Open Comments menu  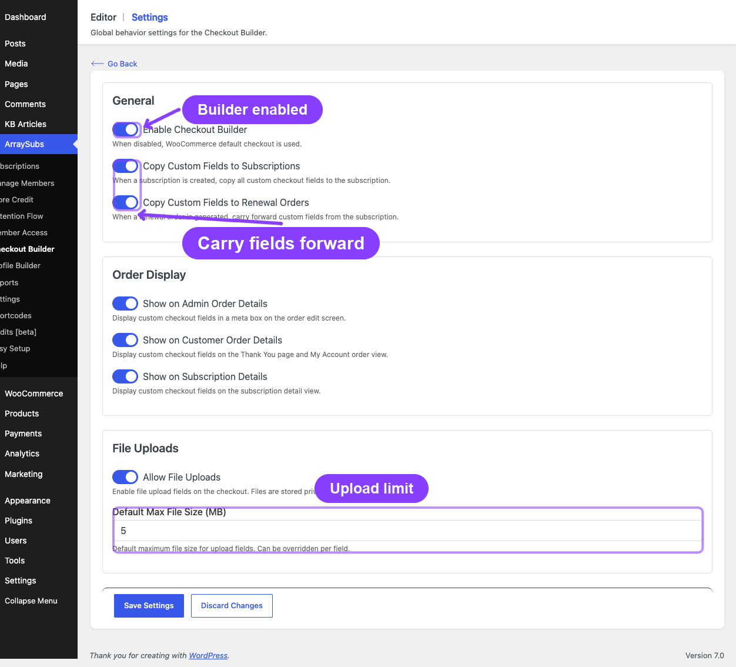click(x=39, y=104)
